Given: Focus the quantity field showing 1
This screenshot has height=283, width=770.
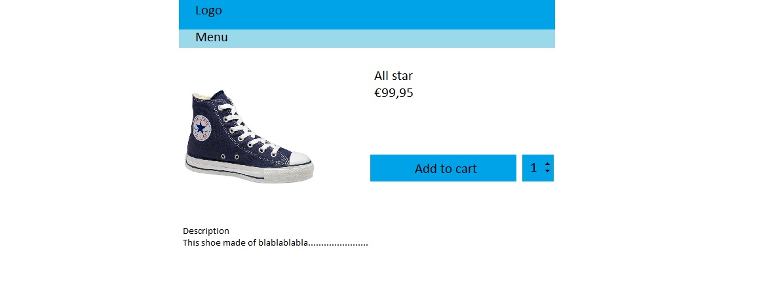Looking at the screenshot, I should click(x=533, y=168).
